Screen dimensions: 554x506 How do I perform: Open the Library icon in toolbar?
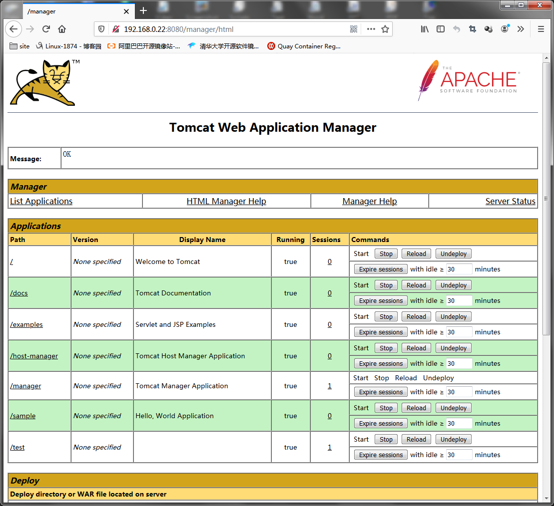point(425,29)
